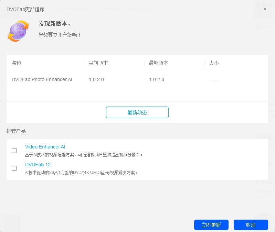Open the 最新动态 release notes button
Image resolution: width=275 pixels, height=232 pixels.
[137, 112]
